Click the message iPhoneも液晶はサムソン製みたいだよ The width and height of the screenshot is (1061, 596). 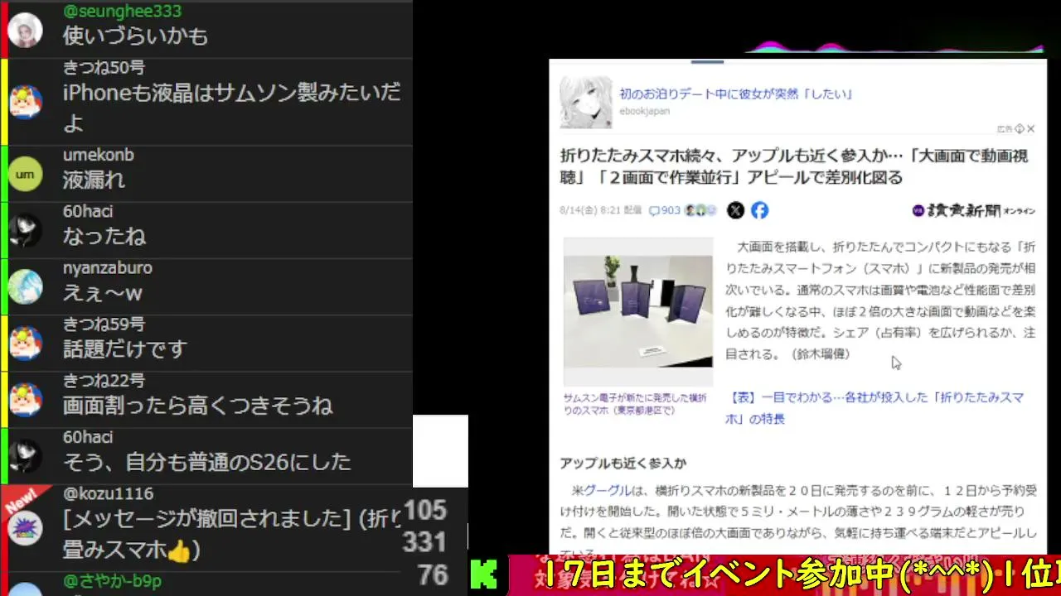pyautogui.click(x=232, y=108)
